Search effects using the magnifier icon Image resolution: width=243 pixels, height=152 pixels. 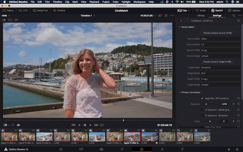pyautogui.click(x=234, y=16)
